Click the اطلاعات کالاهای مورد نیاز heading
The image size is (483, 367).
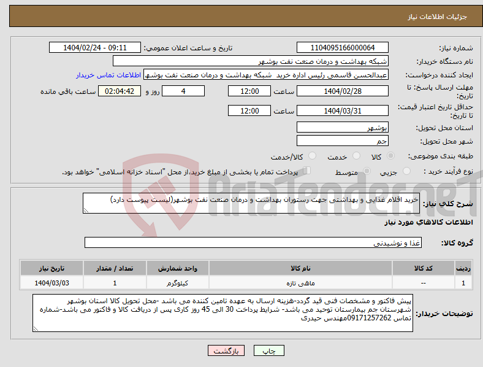(x=428, y=222)
